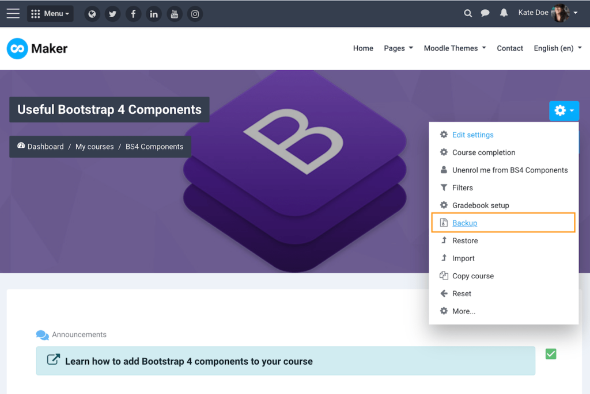The image size is (590, 394).
Task: Open the English (en) language dropdown
Action: click(x=558, y=48)
